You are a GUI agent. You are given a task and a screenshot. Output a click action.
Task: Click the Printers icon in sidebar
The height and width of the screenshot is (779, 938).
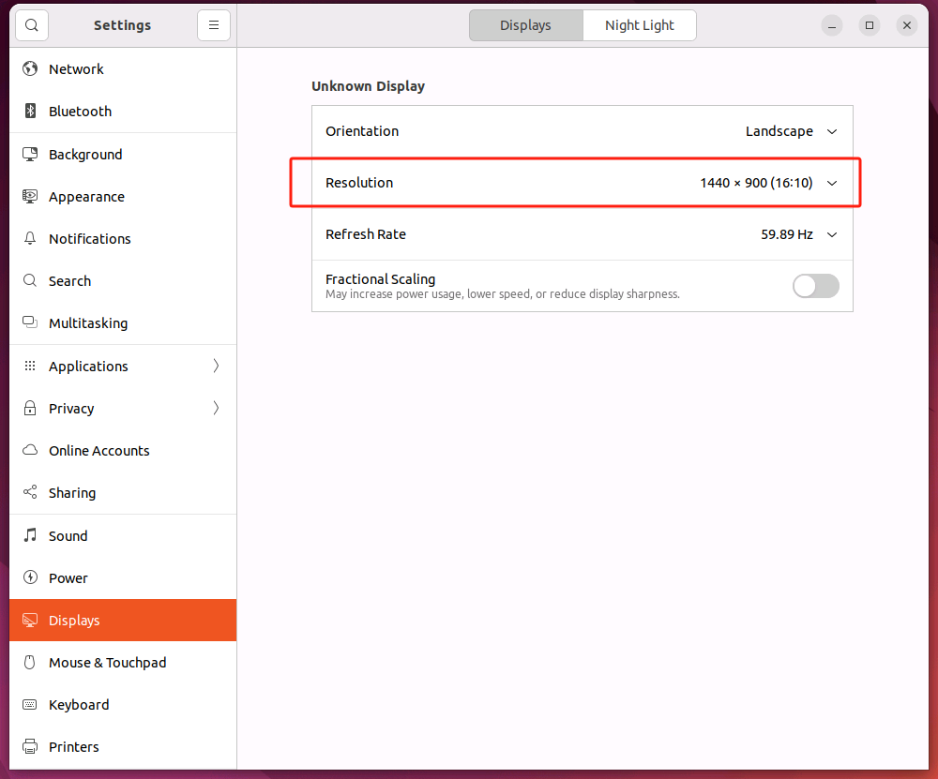pyautogui.click(x=30, y=747)
